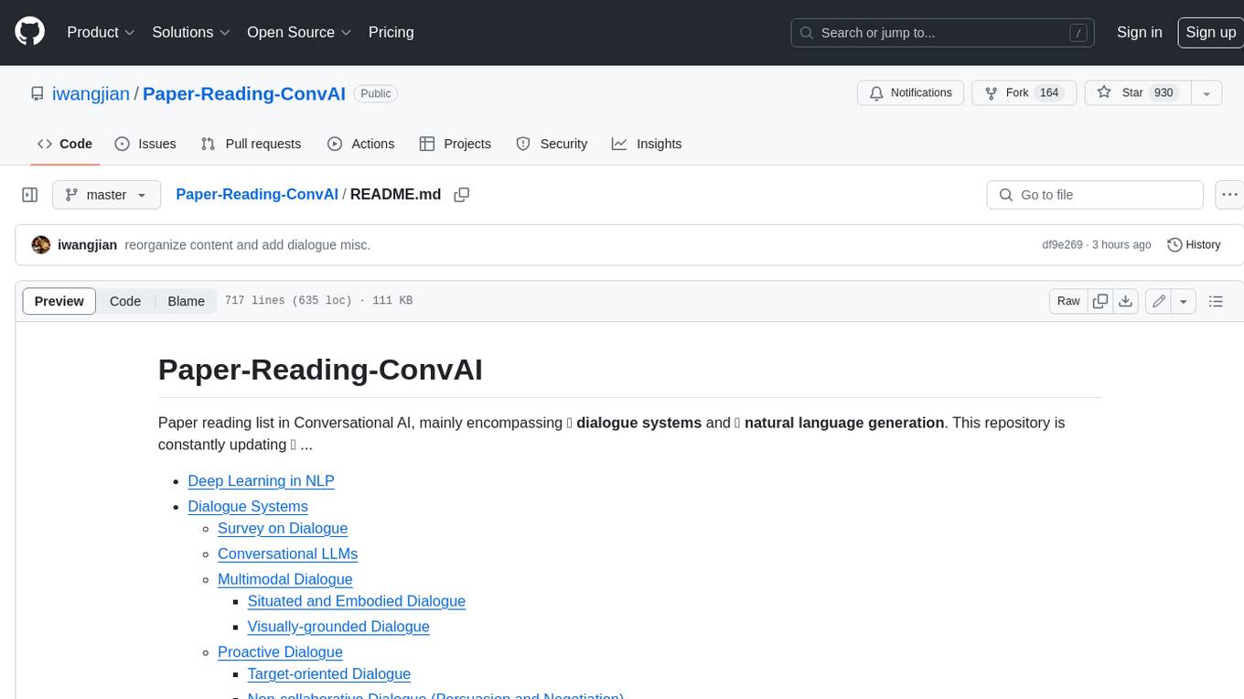Viewport: 1244px width, 699px height.
Task: Switch to the Issues tab
Action: coord(145,144)
